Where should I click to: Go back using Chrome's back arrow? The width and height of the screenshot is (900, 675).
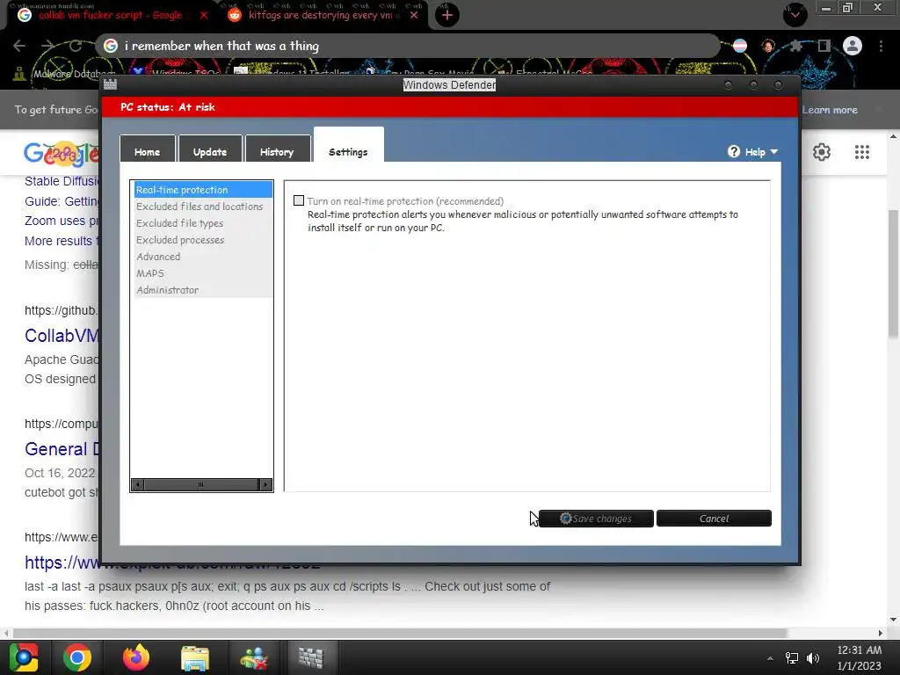(x=19, y=46)
